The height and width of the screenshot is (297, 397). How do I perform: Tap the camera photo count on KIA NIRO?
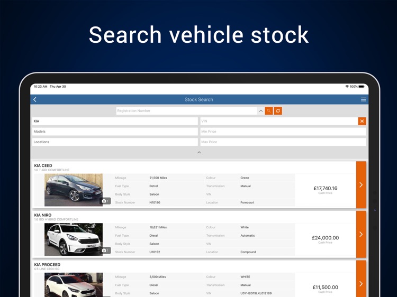point(105,250)
